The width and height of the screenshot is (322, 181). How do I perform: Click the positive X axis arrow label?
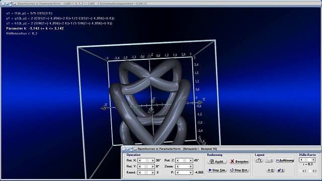tap(203, 99)
